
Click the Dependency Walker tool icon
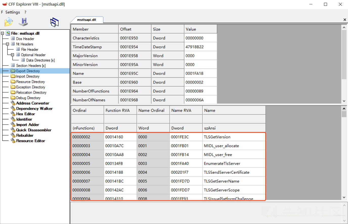13,108
